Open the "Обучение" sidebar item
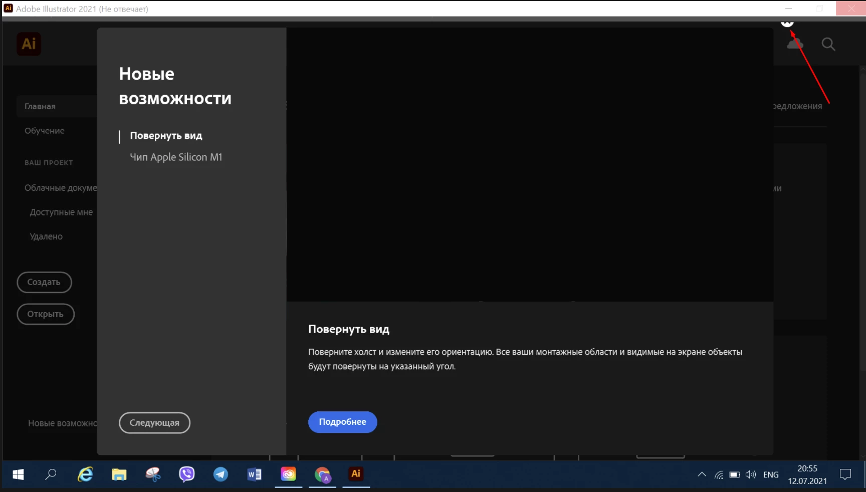The height and width of the screenshot is (492, 866). 45,131
